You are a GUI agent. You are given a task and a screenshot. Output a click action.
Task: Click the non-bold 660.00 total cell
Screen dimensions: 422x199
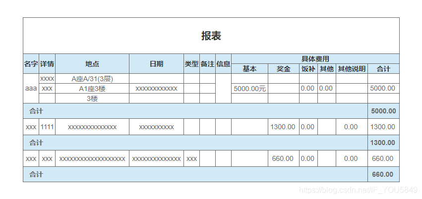[x=383, y=158]
